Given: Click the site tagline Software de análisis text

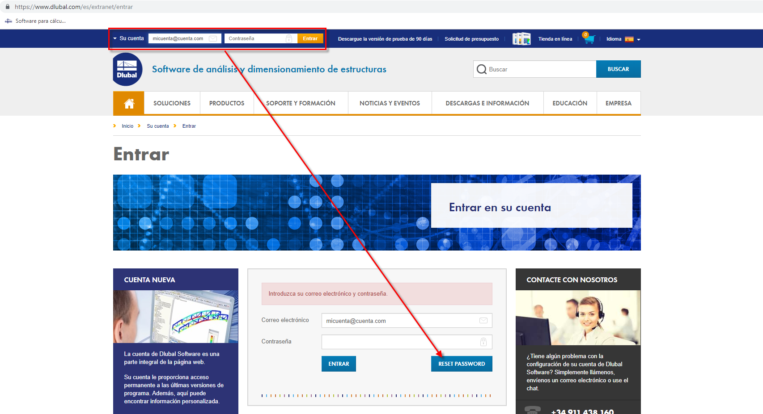Looking at the screenshot, I should (269, 69).
